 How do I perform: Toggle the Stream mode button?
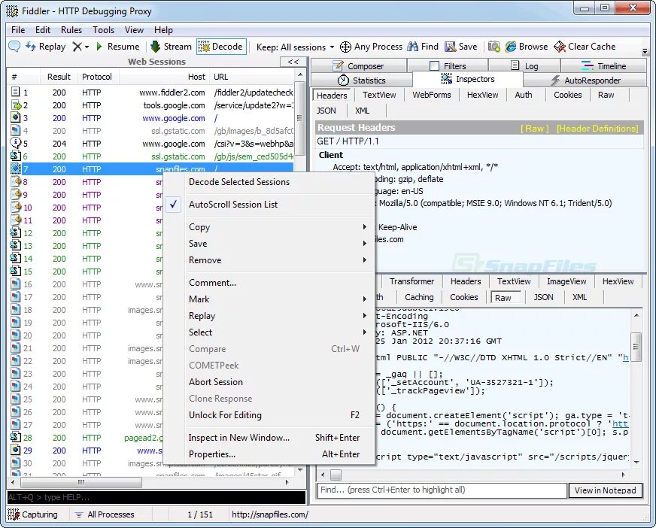171,47
